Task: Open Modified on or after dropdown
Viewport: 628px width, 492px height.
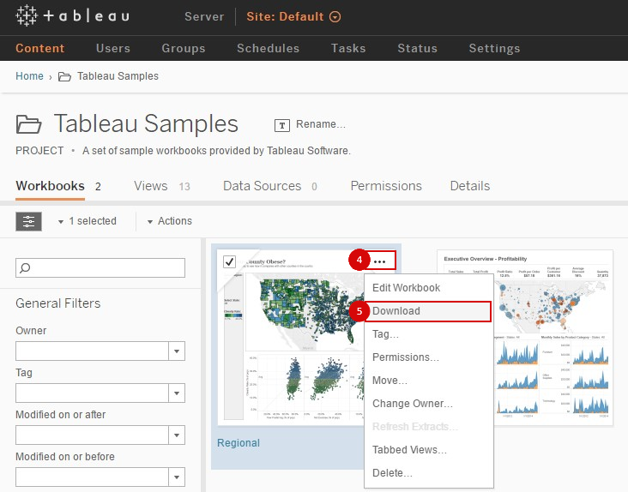Action: pos(177,435)
